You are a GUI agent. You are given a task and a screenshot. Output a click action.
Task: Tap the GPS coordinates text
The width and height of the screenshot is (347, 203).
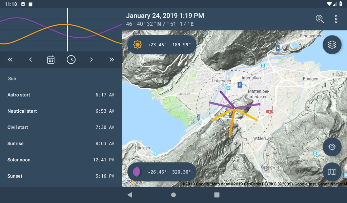[x=160, y=24]
